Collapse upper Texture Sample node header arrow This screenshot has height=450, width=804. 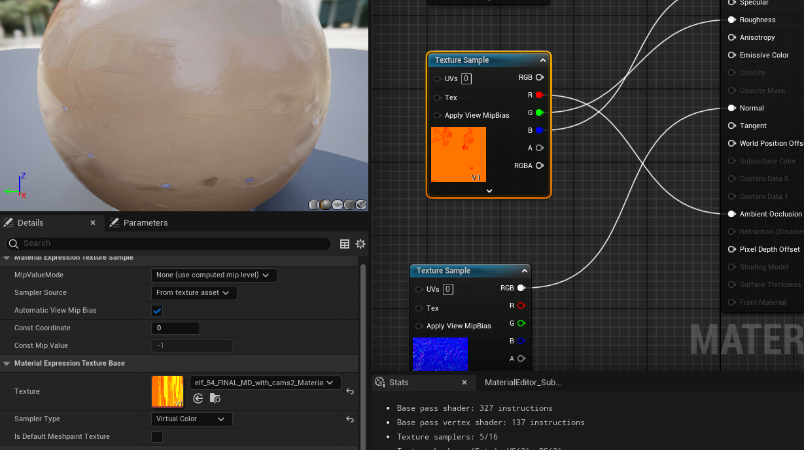click(x=543, y=60)
